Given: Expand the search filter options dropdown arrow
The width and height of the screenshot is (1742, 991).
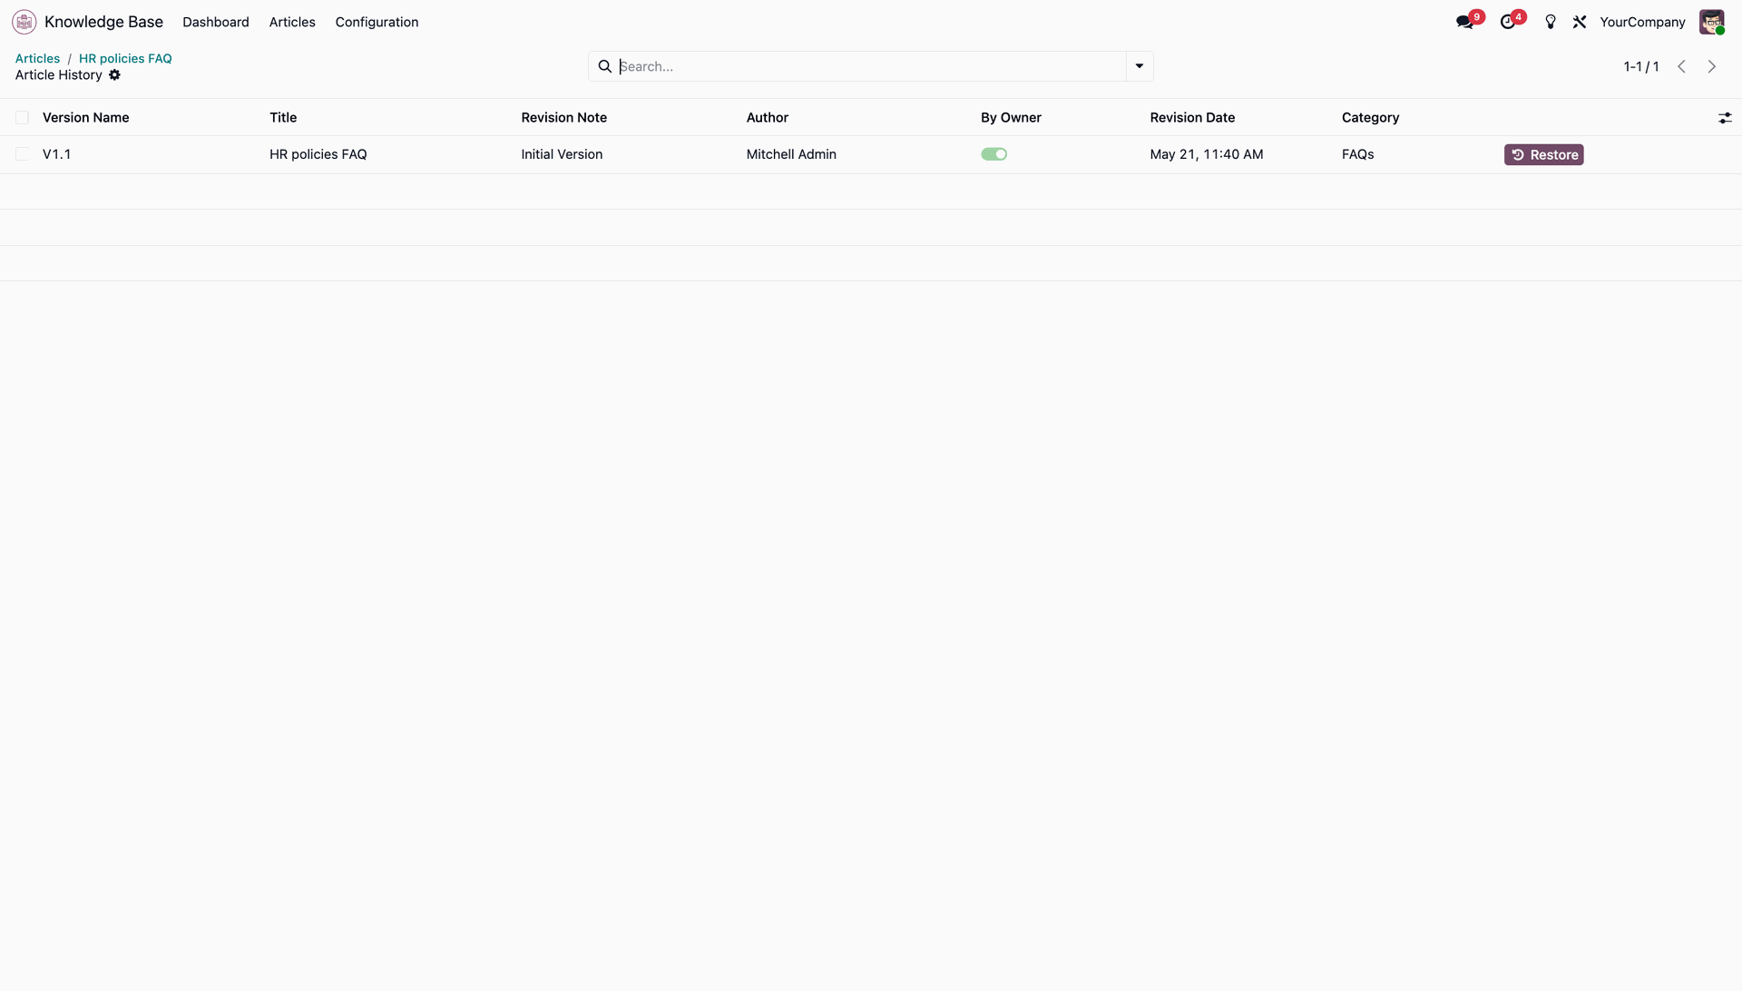Looking at the screenshot, I should click(x=1140, y=66).
